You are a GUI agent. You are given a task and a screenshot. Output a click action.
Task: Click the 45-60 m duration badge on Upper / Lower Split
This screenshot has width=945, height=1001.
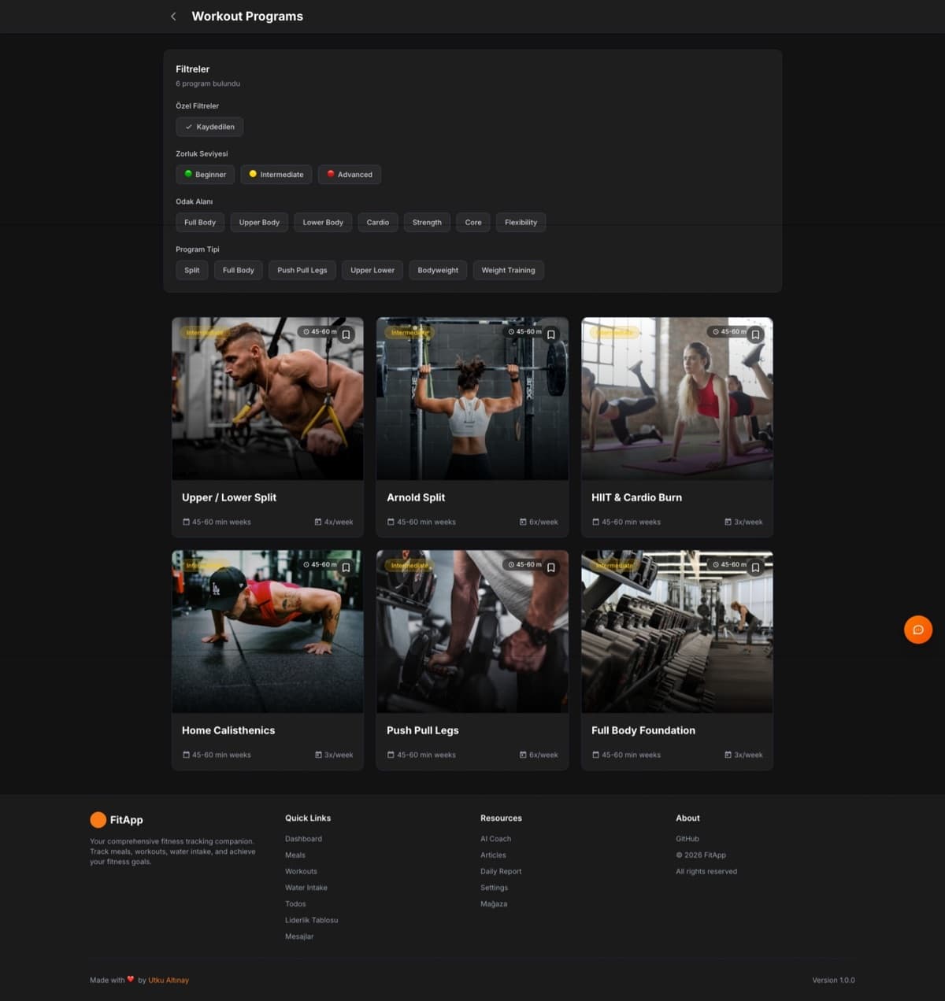[x=320, y=332]
